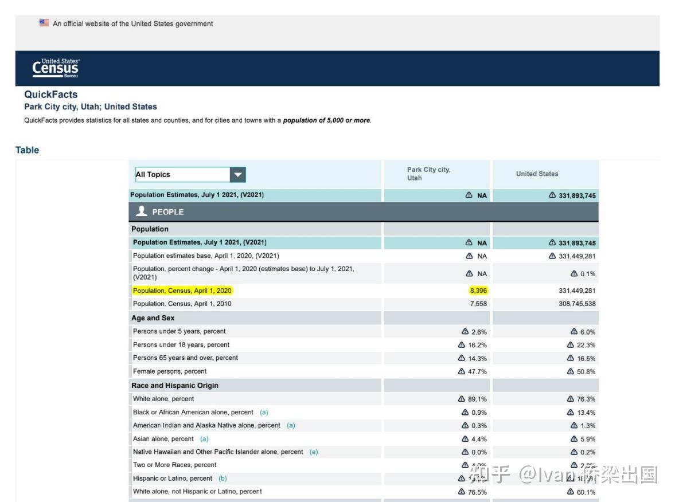Click Park City 2010 census value 7,558
675x502 pixels.
478,304
